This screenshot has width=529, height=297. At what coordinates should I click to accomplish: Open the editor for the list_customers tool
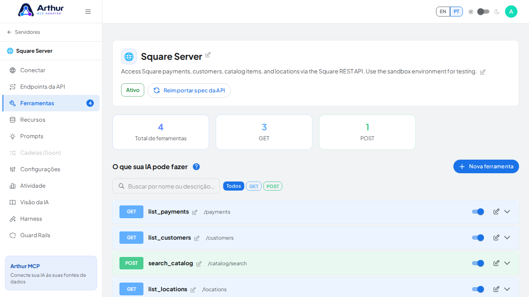click(x=496, y=238)
